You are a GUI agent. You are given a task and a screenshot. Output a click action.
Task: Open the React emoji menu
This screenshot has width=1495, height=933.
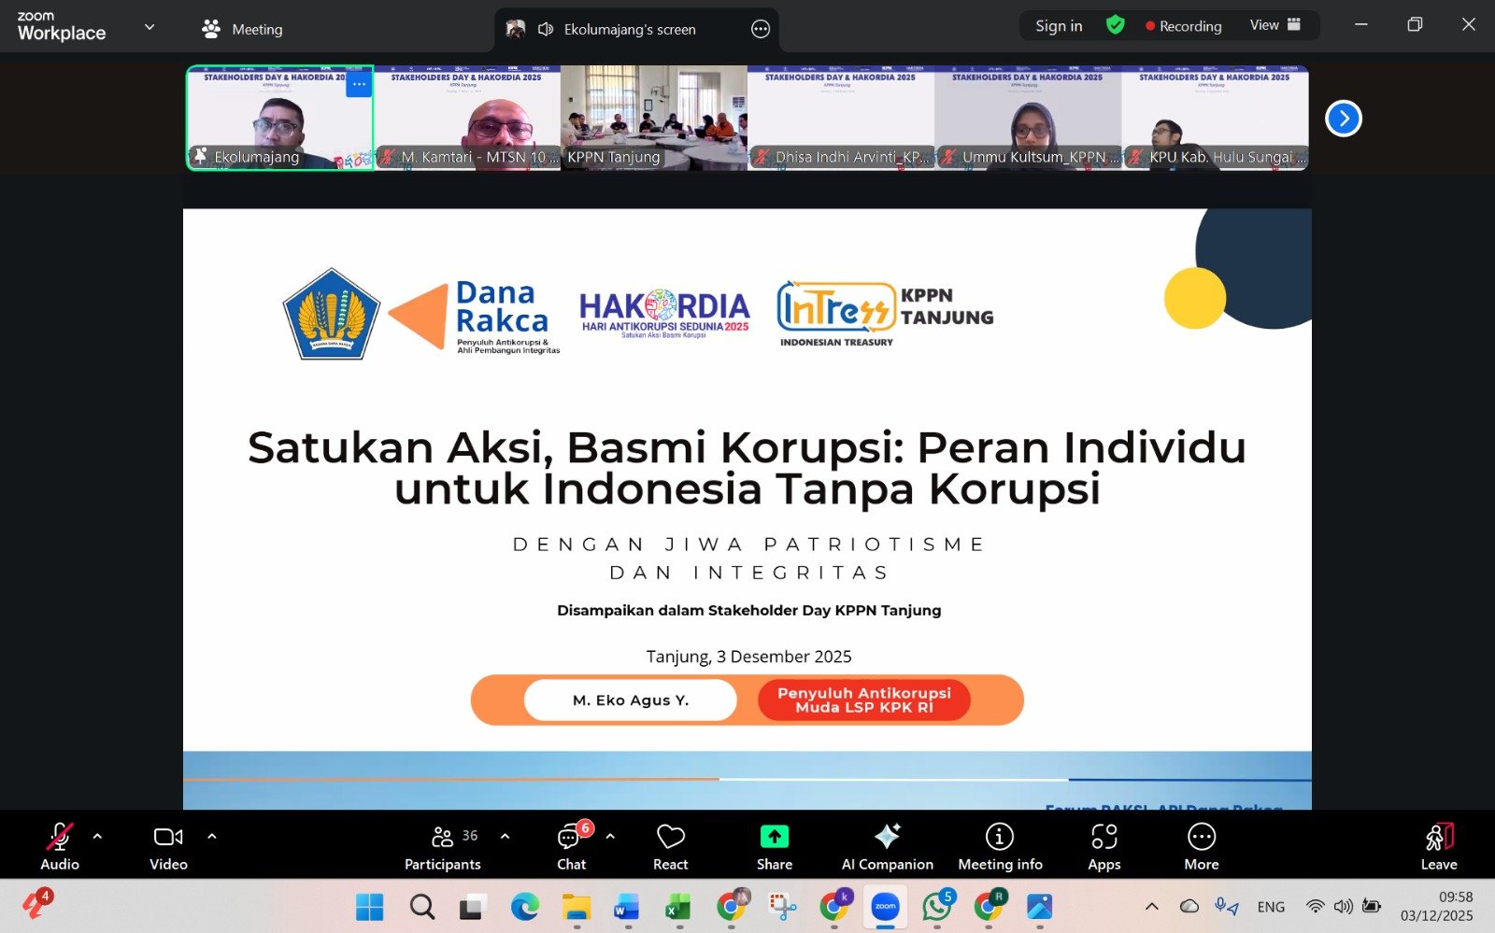670,846
